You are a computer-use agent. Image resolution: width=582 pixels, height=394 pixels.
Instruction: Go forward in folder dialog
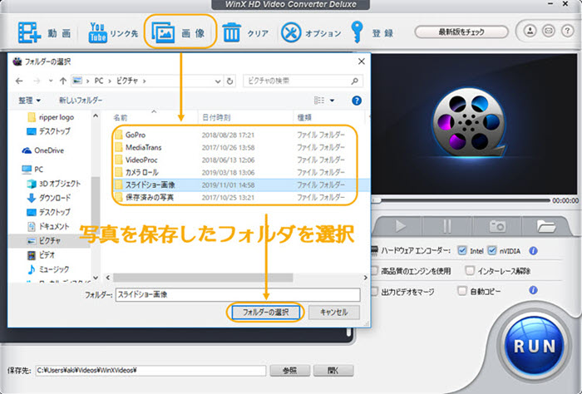37,81
